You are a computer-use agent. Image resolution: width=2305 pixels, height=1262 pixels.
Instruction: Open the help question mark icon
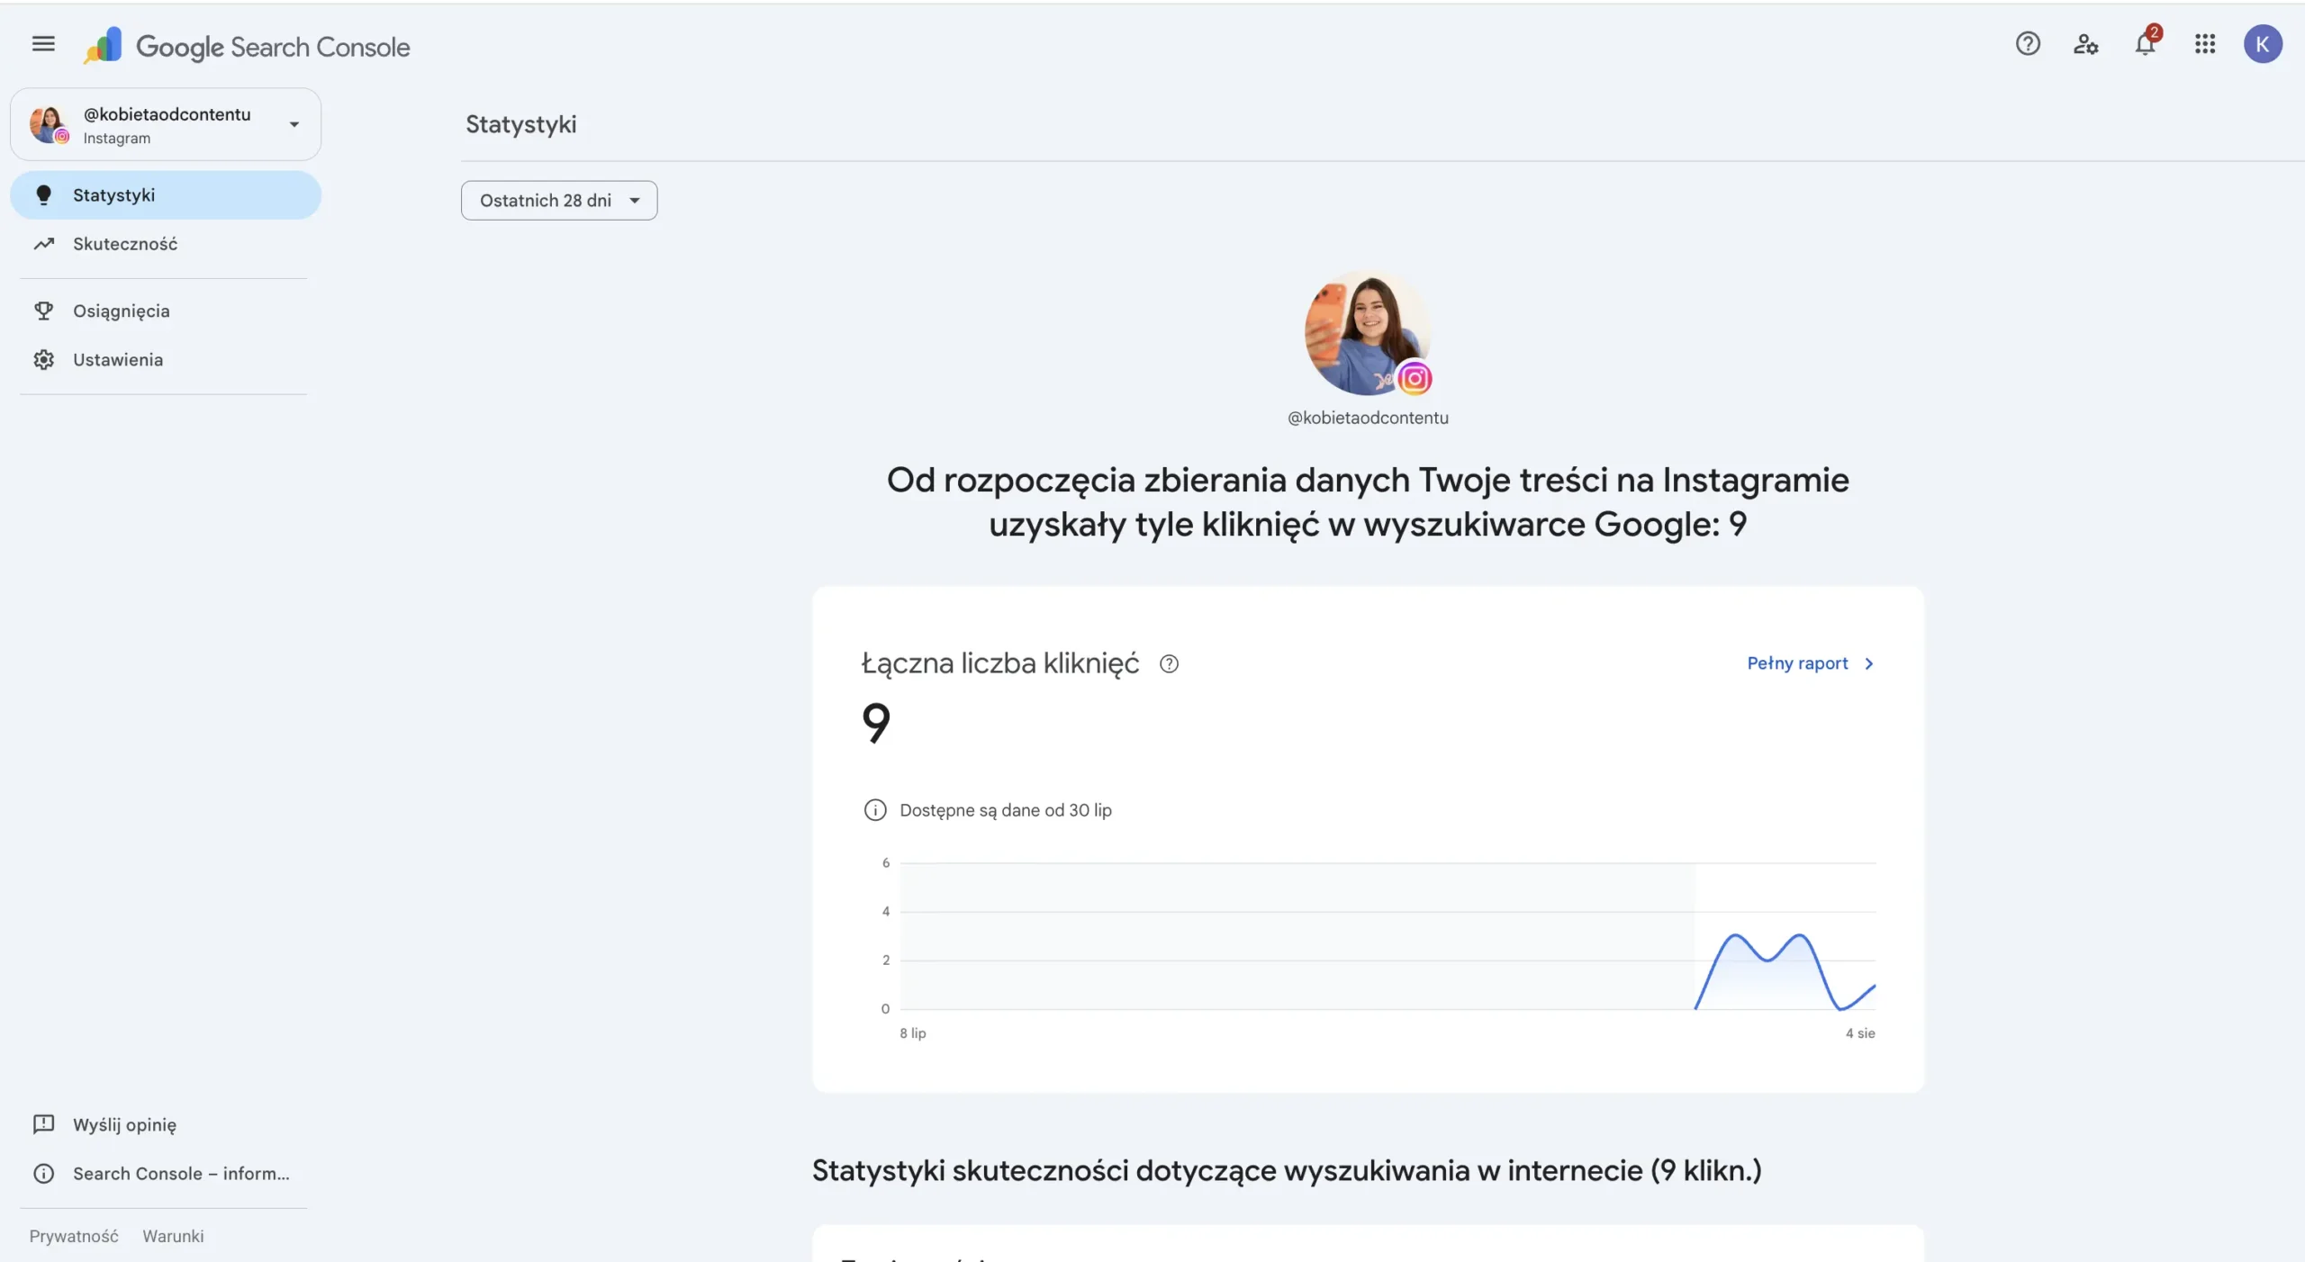point(2028,44)
